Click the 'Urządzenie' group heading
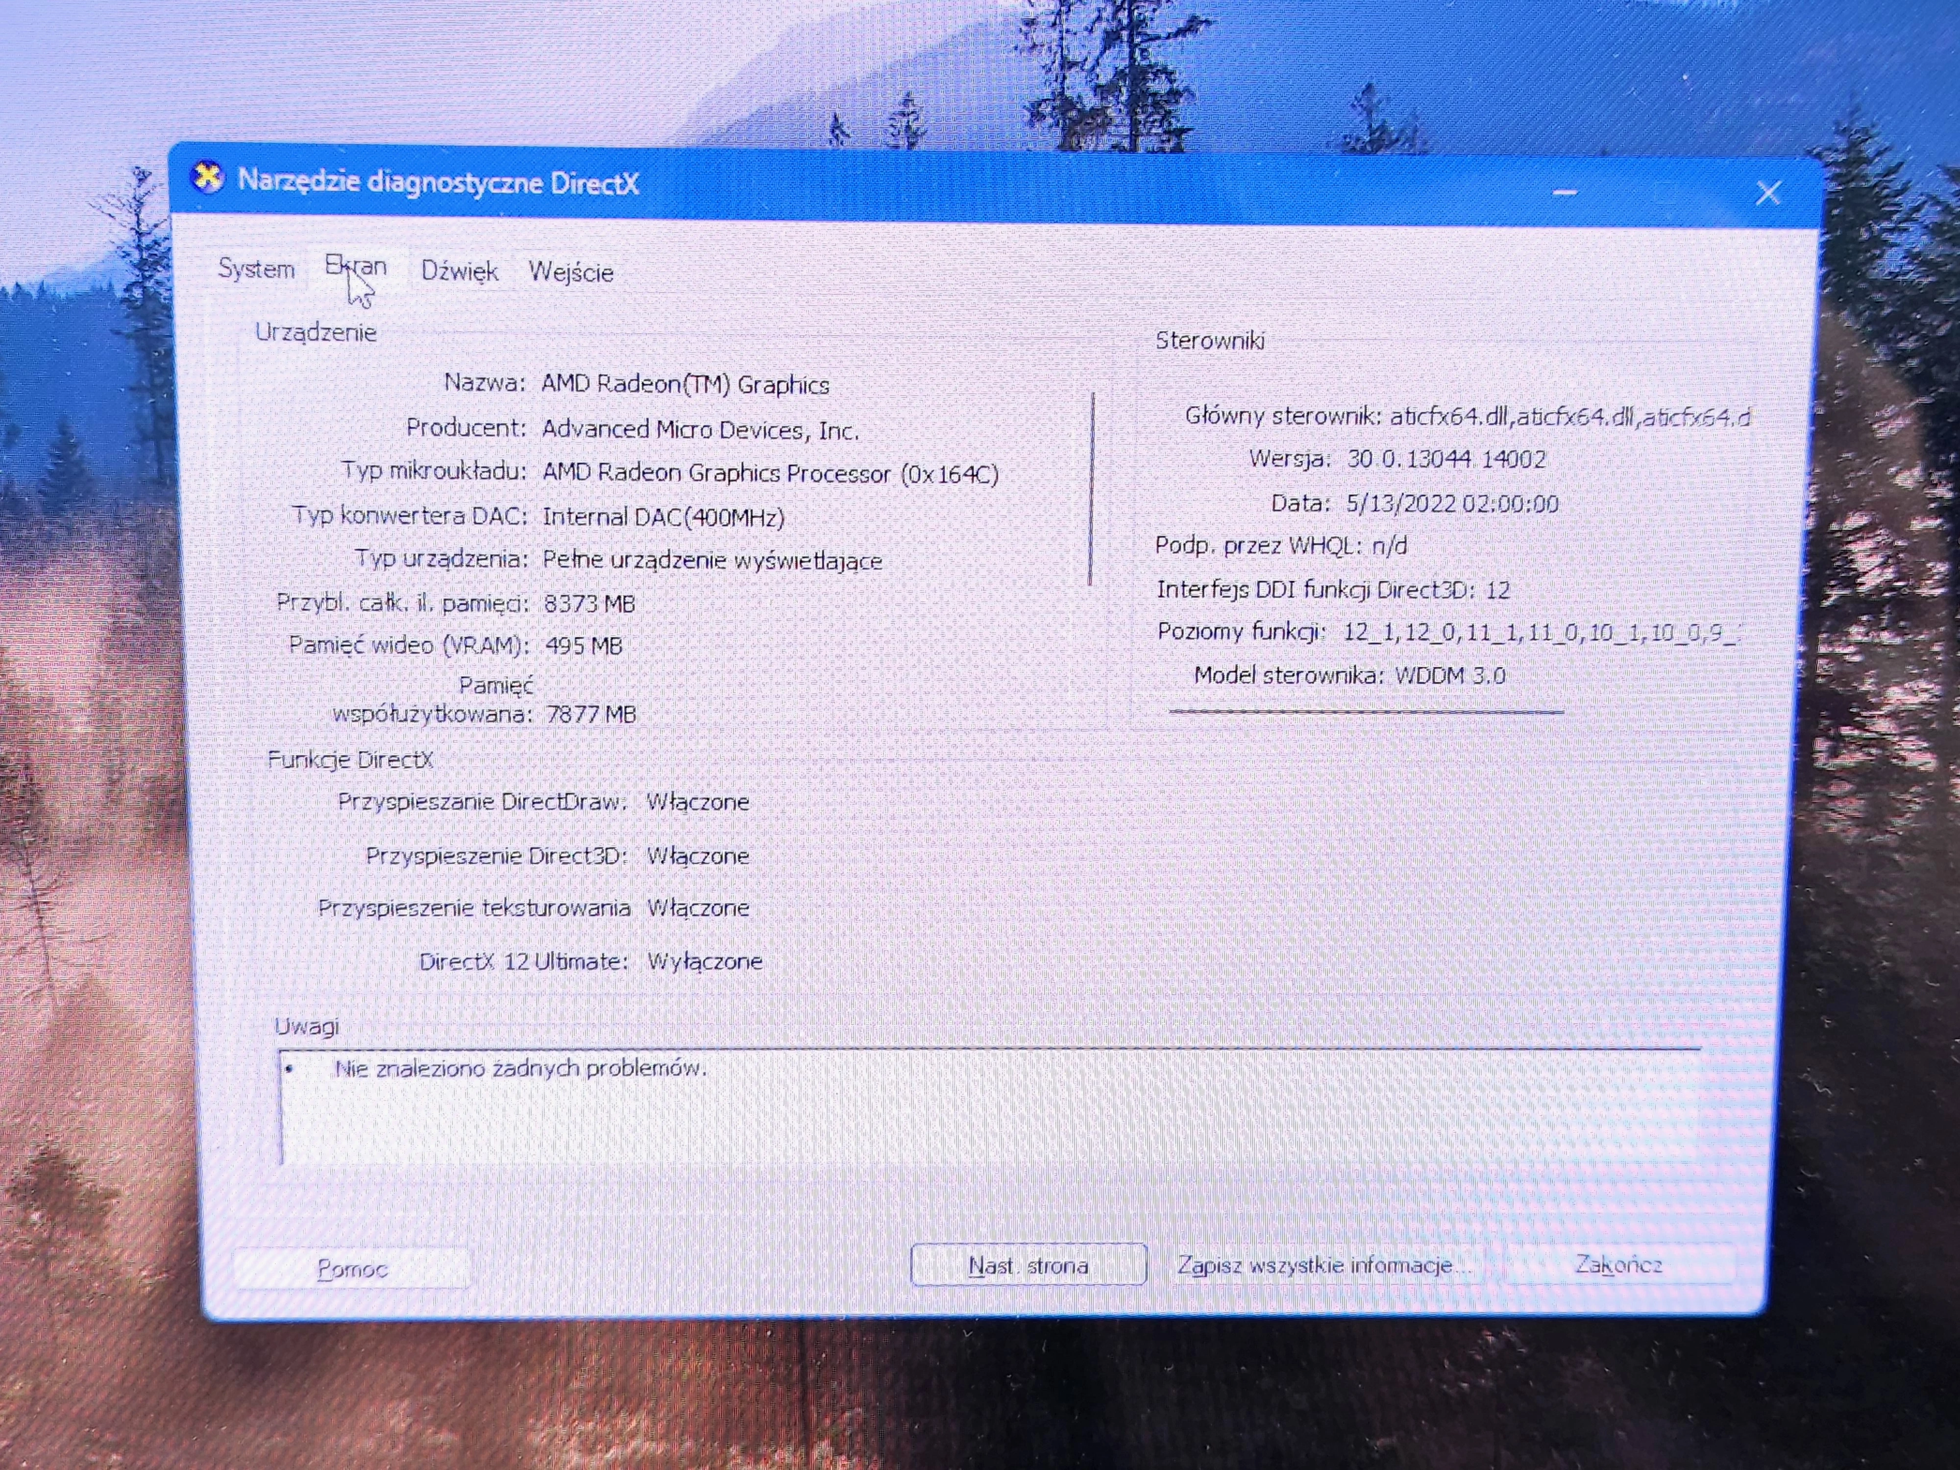This screenshot has height=1470, width=1960. click(x=316, y=332)
